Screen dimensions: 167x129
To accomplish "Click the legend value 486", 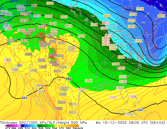I will [14, 128].
